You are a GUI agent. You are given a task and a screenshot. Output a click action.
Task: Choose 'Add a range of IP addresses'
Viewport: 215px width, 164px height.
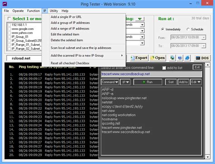(x=84, y=29)
